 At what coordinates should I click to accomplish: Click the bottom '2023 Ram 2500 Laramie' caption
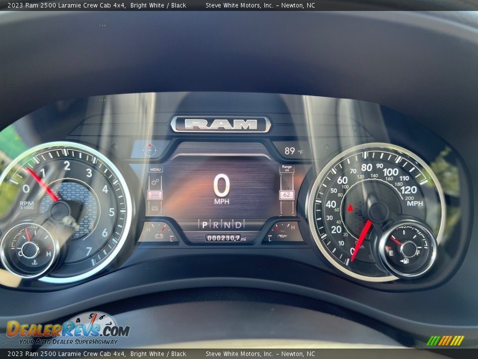pyautogui.click(x=44, y=354)
